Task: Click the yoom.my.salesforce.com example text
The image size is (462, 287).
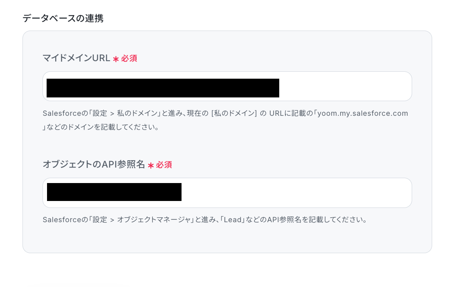Action: tap(363, 113)
